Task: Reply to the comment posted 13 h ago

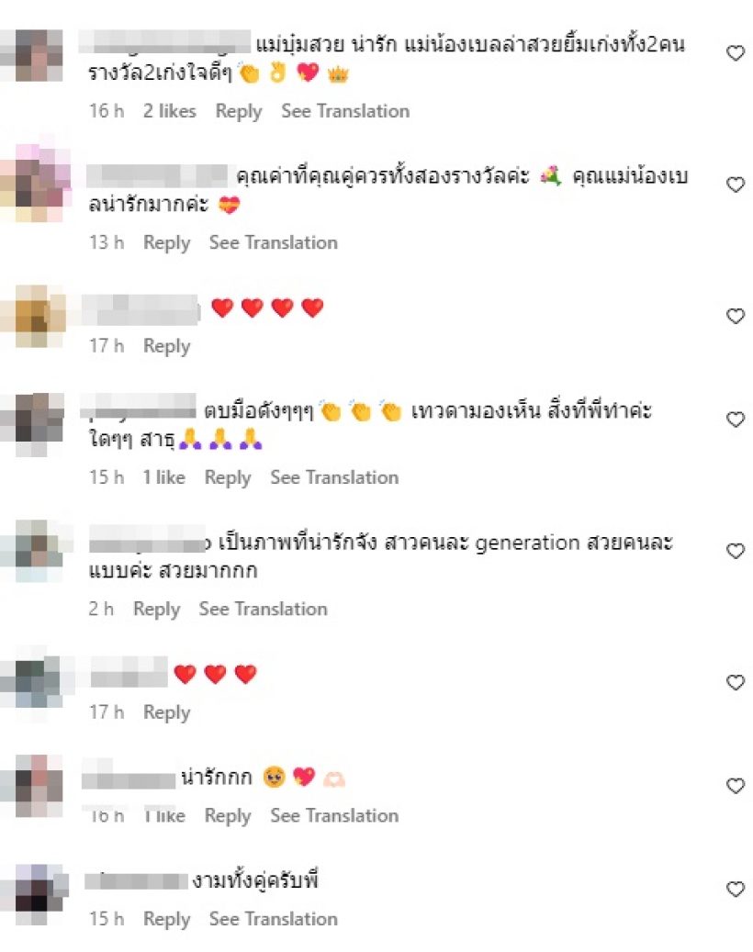Action: pyautogui.click(x=166, y=243)
